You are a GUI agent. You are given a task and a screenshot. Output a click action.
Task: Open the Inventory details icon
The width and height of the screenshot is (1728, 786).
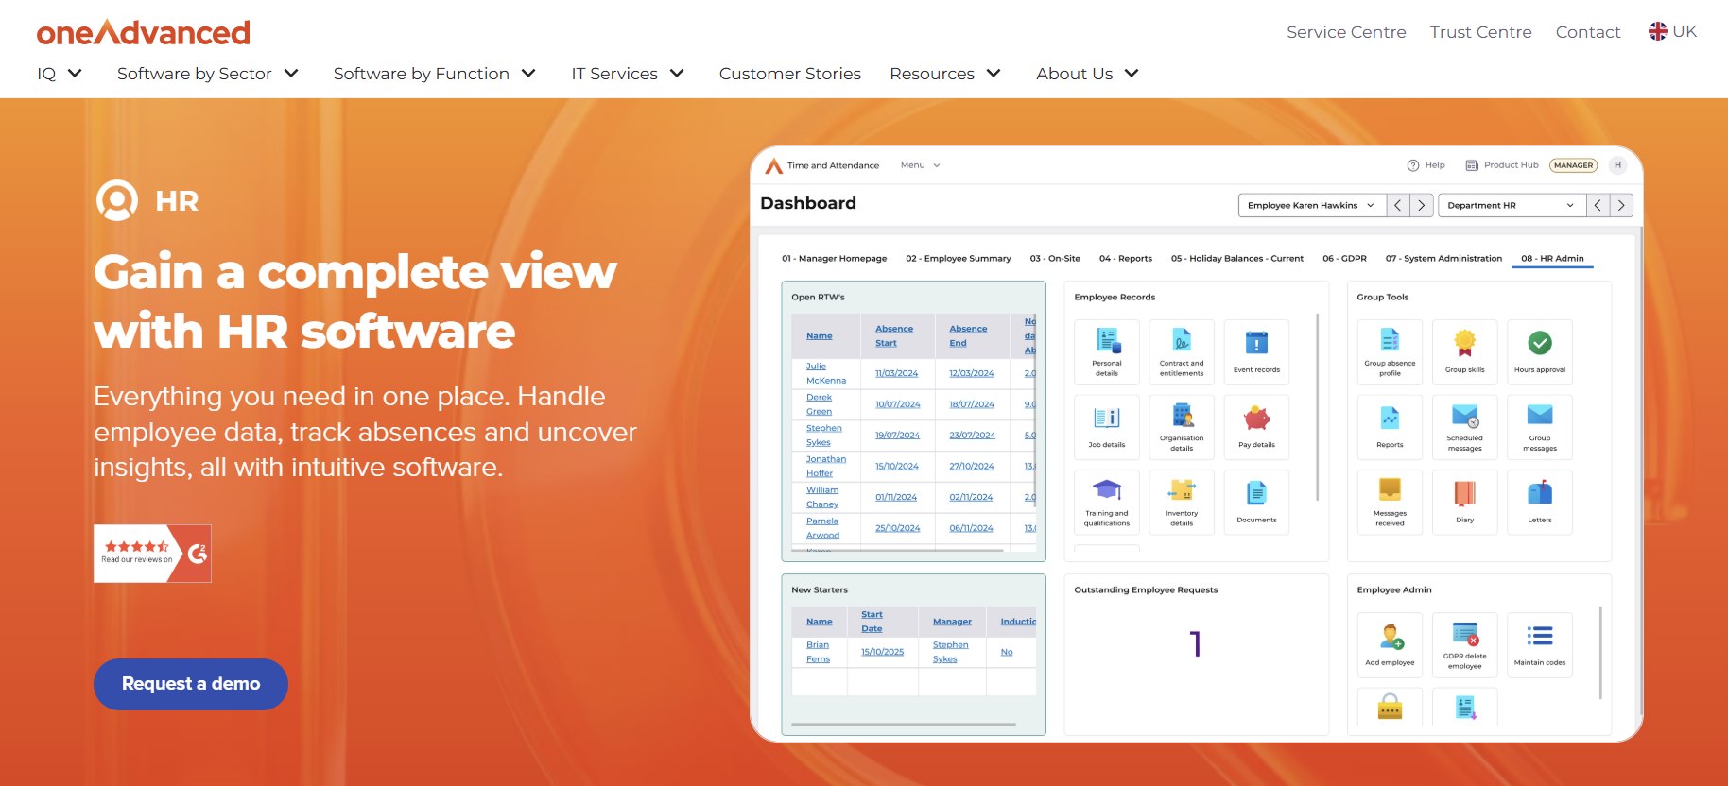pos(1182,502)
